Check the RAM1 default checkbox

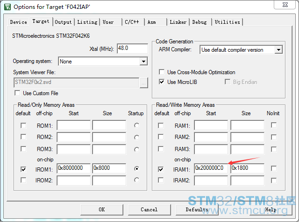click(x=161, y=125)
